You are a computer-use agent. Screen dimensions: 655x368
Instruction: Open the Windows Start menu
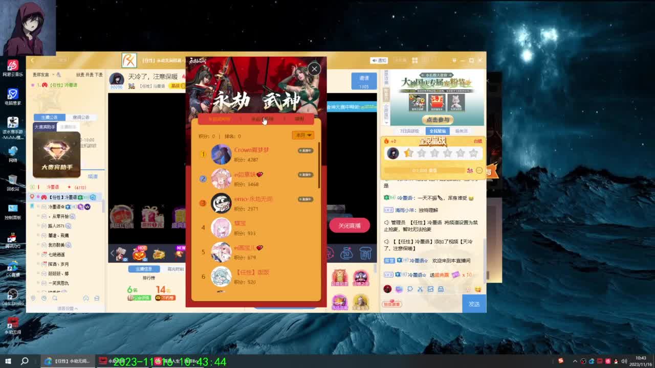click(x=8, y=361)
